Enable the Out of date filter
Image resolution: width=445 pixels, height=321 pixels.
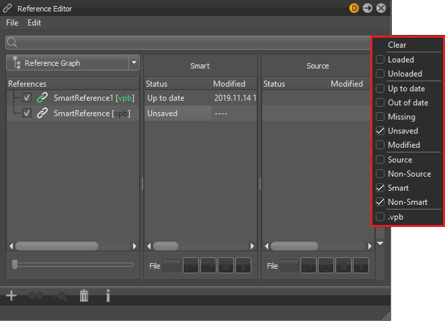(x=380, y=102)
